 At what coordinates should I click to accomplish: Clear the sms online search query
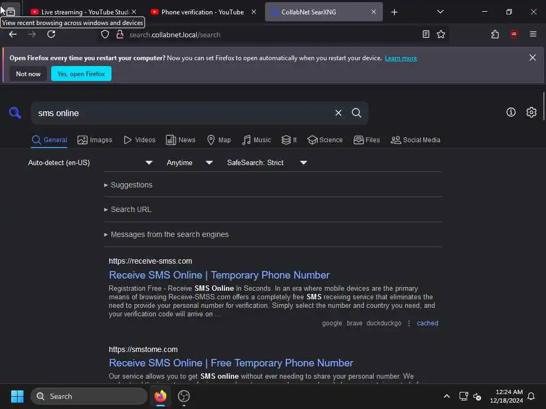click(338, 113)
